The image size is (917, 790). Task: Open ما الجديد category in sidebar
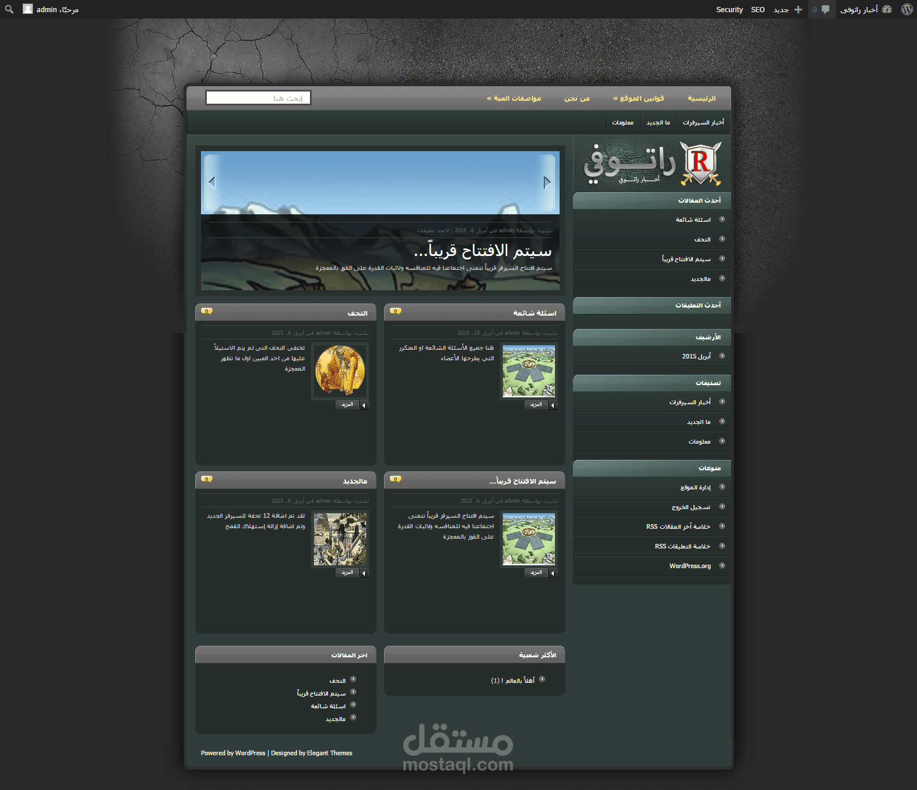(x=699, y=422)
